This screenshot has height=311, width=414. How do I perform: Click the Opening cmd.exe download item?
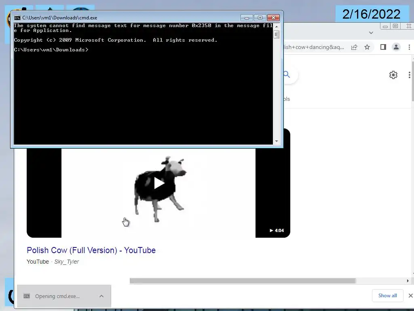point(64,296)
